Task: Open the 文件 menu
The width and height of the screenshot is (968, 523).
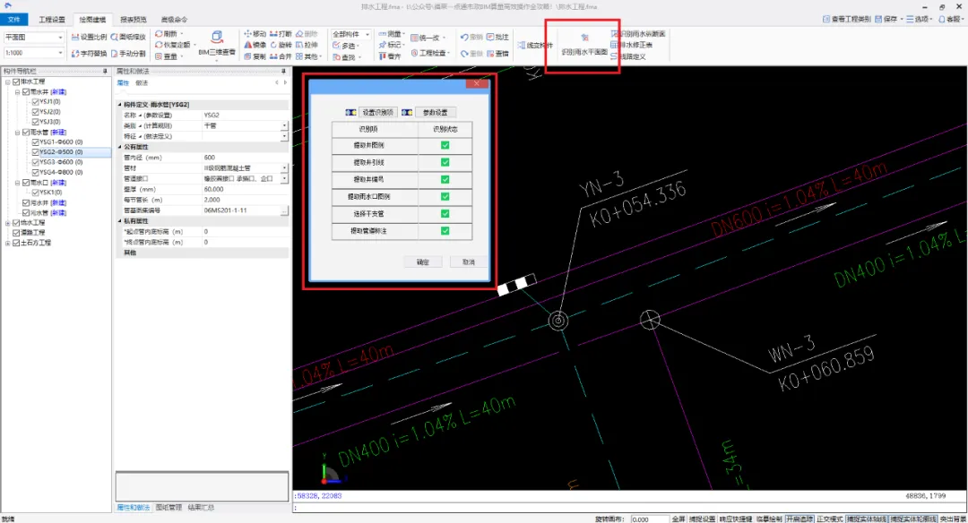Action: click(14, 20)
